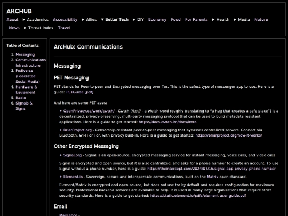Open the briarproject.org/how-it-works/ link
The width and height of the screenshot is (288, 216).
229,135
